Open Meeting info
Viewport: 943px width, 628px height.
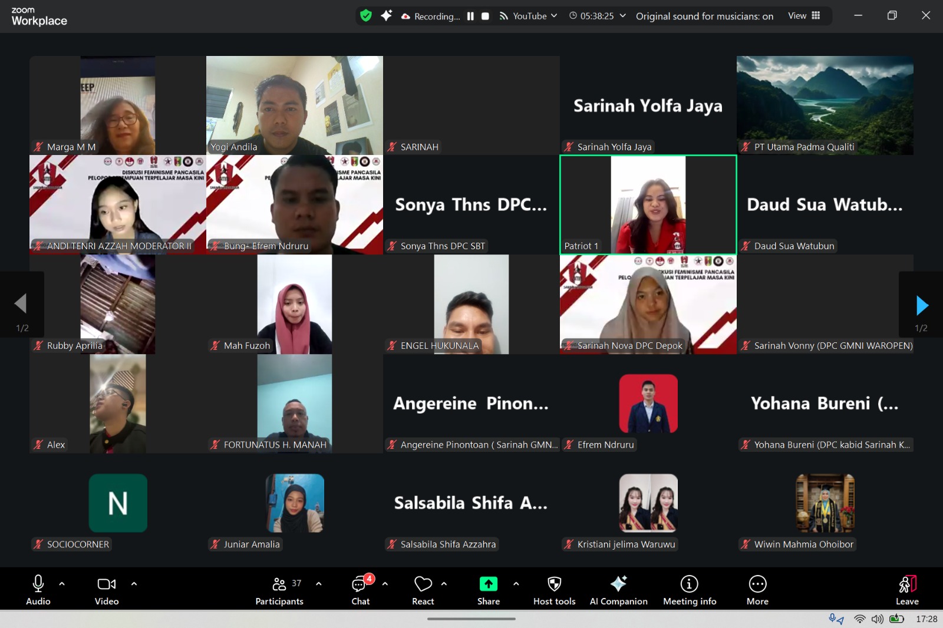[x=689, y=590]
